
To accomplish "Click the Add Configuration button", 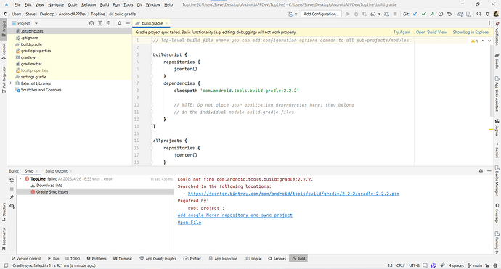I will [x=321, y=14].
